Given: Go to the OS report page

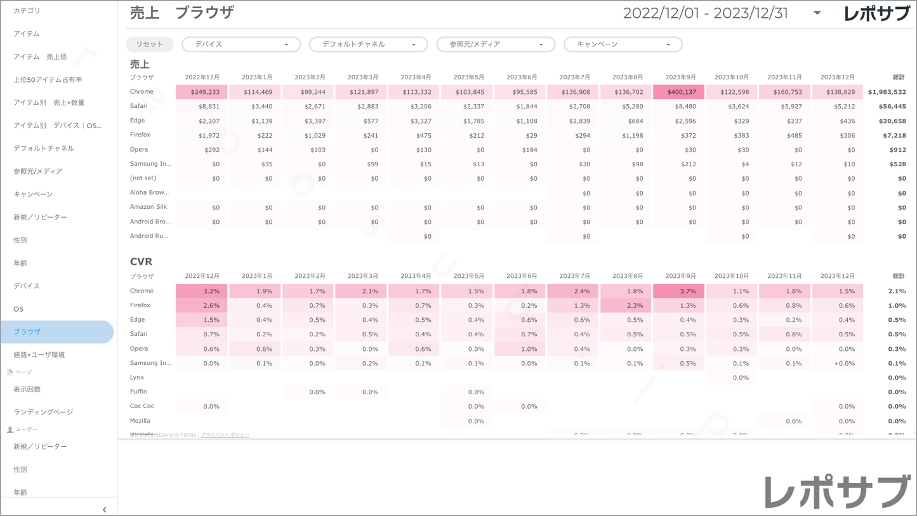Looking at the screenshot, I should [18, 308].
